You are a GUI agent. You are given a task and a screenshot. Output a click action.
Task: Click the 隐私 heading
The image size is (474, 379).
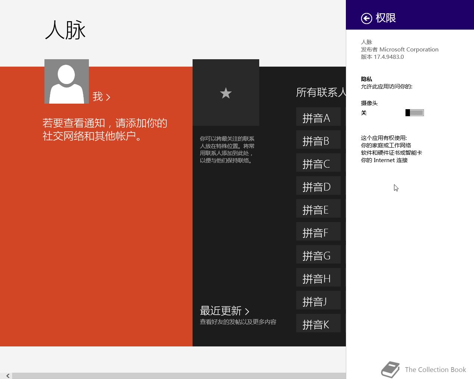[x=367, y=79]
